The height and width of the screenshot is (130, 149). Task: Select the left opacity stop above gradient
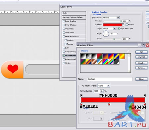[81, 96]
